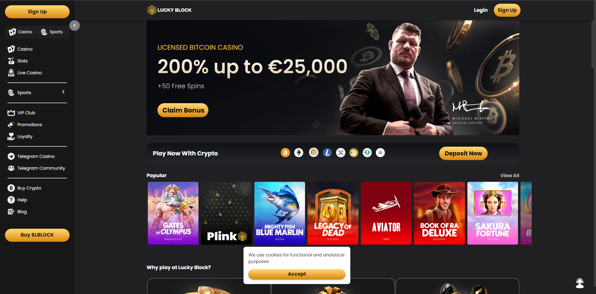Switch to the Sports tab
Image resolution: width=596 pixels, height=294 pixels.
click(52, 32)
